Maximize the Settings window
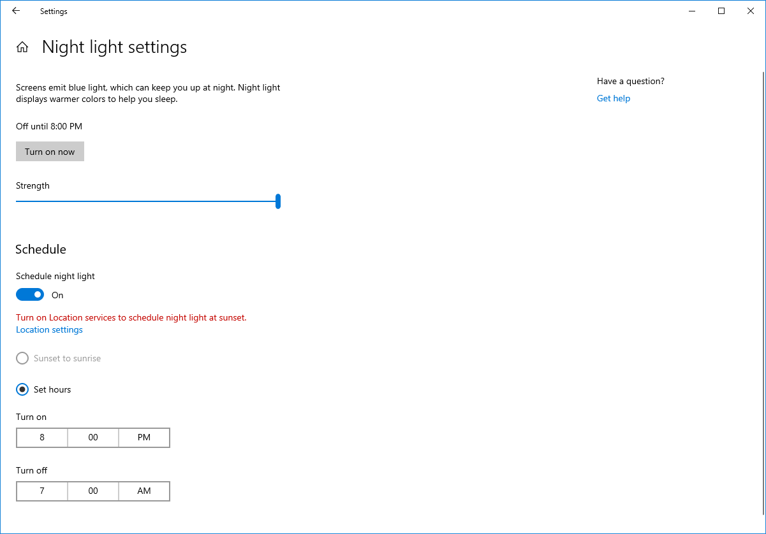Image resolution: width=766 pixels, height=534 pixels. [721, 11]
